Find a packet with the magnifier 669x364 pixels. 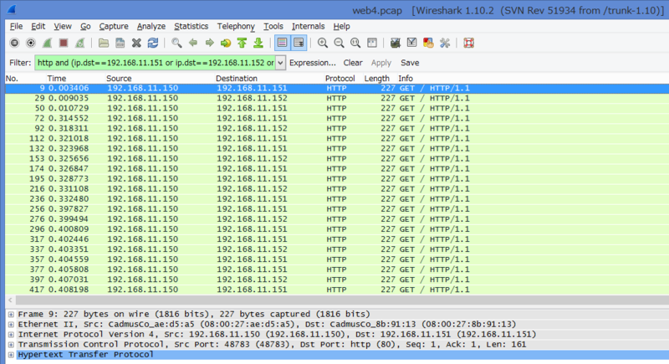pos(176,43)
